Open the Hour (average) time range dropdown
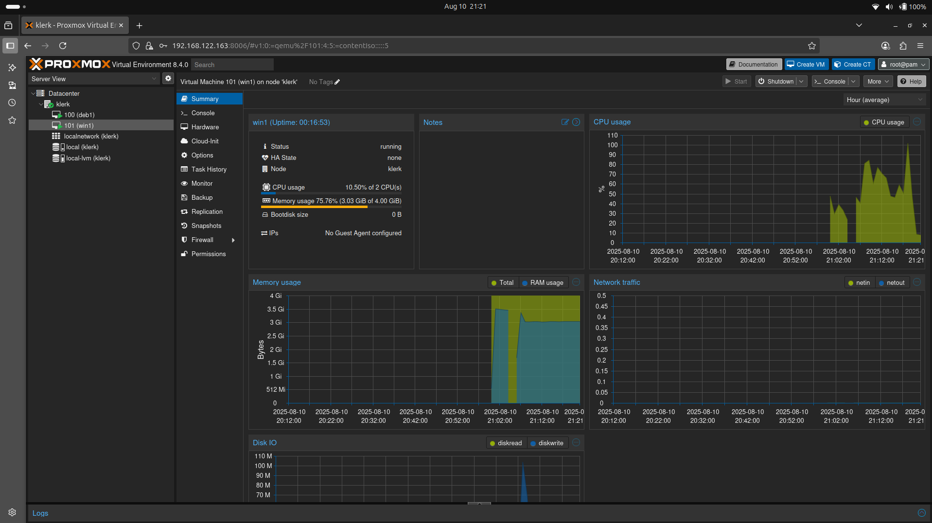The image size is (932, 523). [884, 100]
